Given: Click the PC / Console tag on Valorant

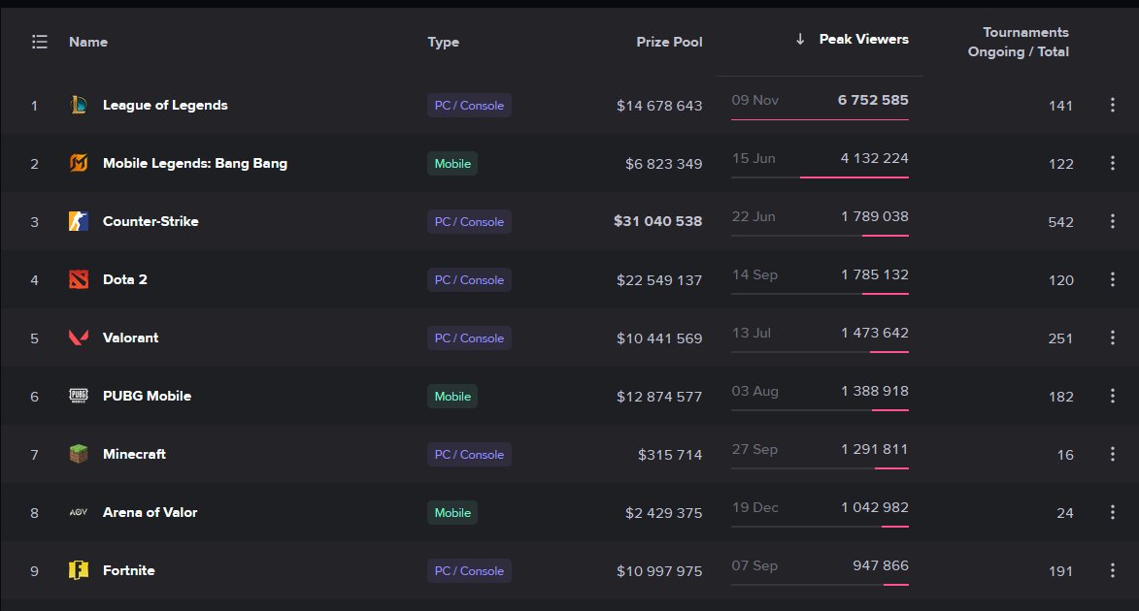Looking at the screenshot, I should tap(469, 338).
